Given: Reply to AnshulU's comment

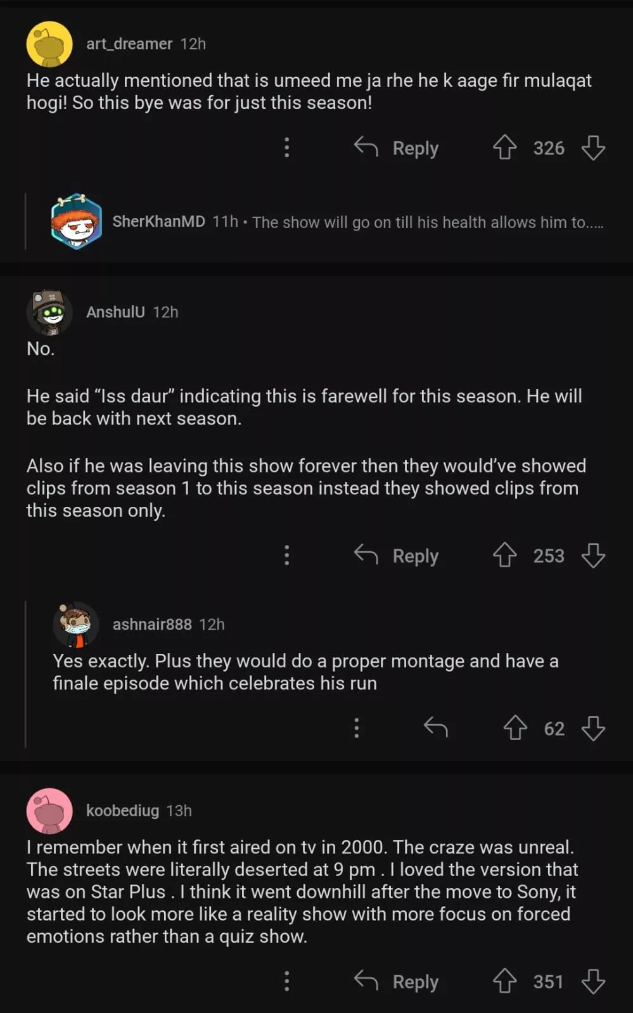Looking at the screenshot, I should point(396,556).
